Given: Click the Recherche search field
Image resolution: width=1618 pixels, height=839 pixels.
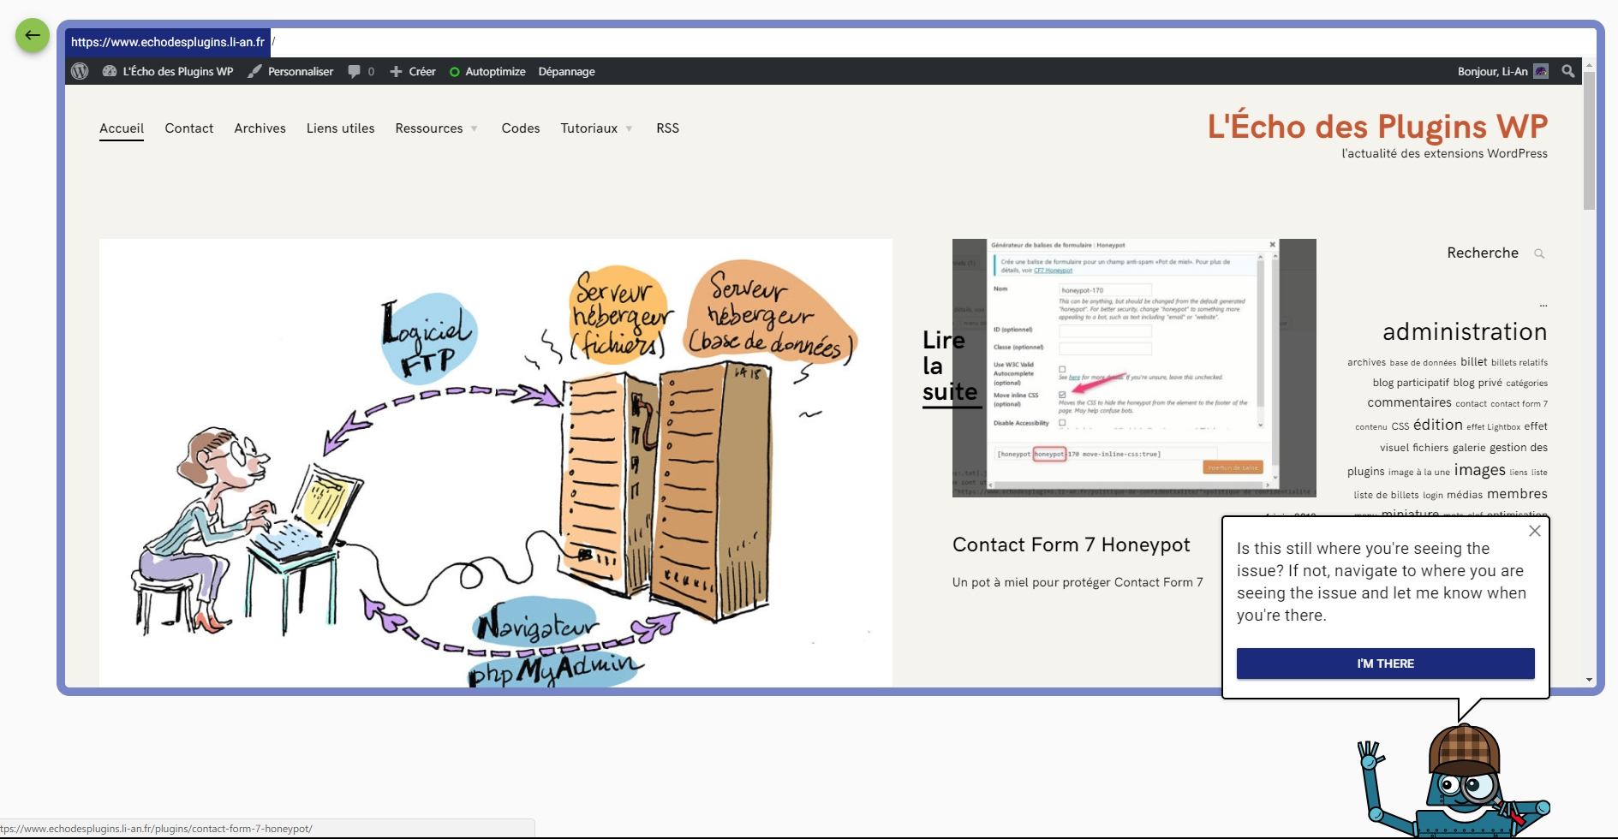Looking at the screenshot, I should tap(1482, 253).
